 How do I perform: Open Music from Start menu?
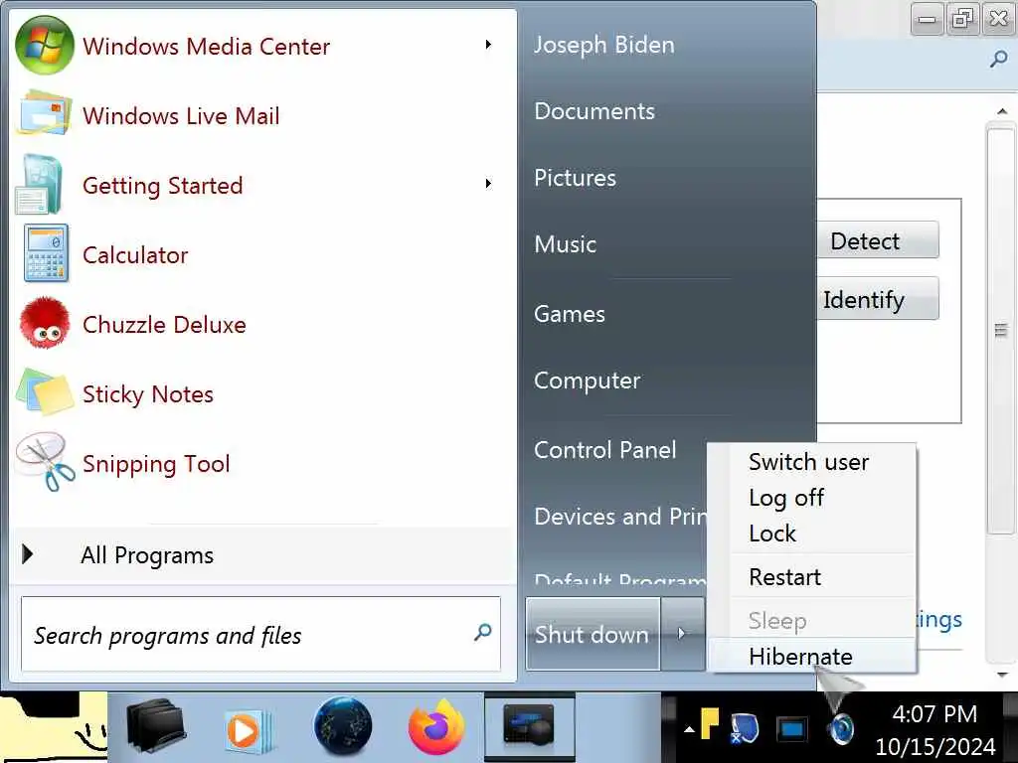click(x=565, y=244)
